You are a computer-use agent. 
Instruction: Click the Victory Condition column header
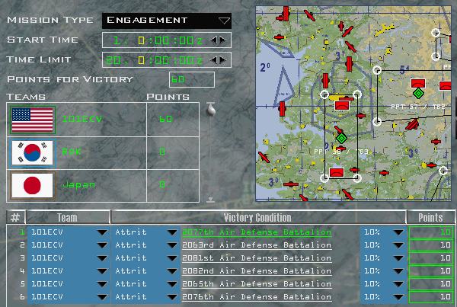[x=256, y=218]
